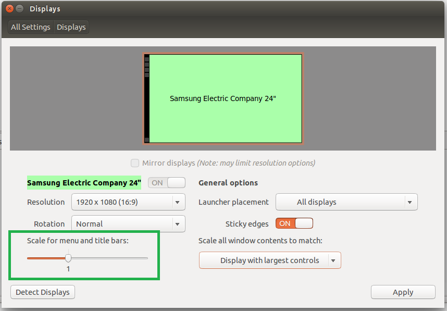The width and height of the screenshot is (447, 311).
Task: Go back to All Settings
Action: 31,27
